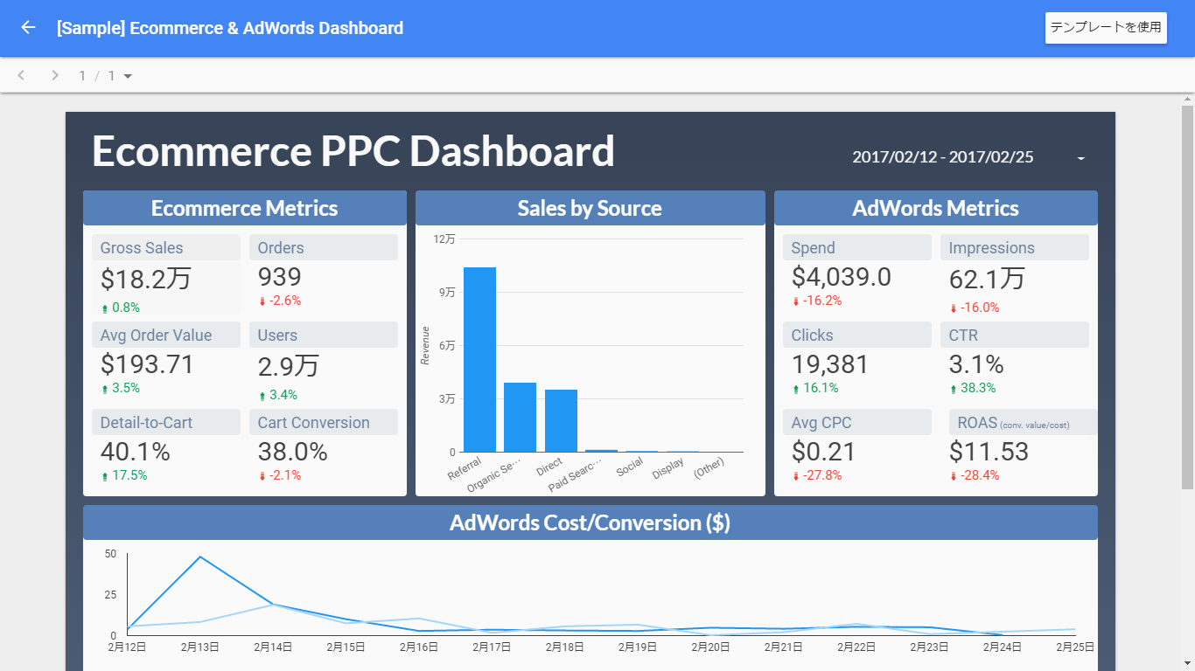Viewport: 1195px width, 671px height.
Task: Click the AdWords Cost/Conversion ($) header
Action: [x=591, y=522]
